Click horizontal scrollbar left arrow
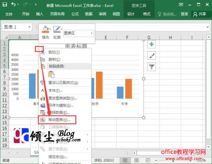Viewport: 212px width, 164px height. tap(134, 153)
